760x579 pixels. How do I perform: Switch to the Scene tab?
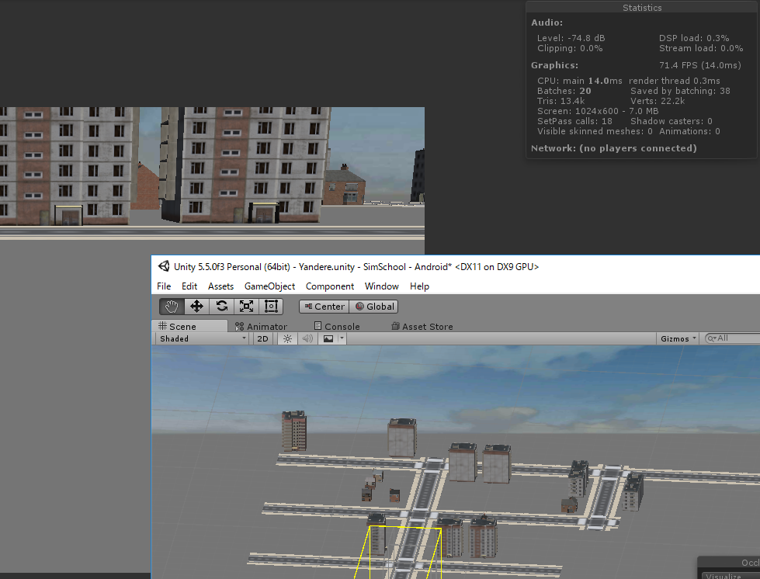pos(189,326)
